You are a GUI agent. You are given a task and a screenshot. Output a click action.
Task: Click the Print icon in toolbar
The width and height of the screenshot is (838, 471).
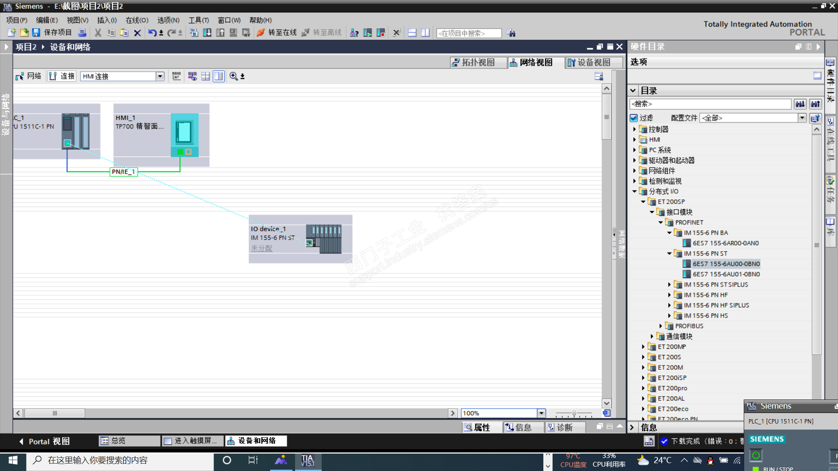[82, 33]
